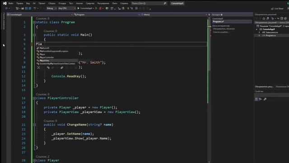Toggle the class filter icon in IntelliSense
The width and height of the screenshot is (289, 163).
[48, 67]
